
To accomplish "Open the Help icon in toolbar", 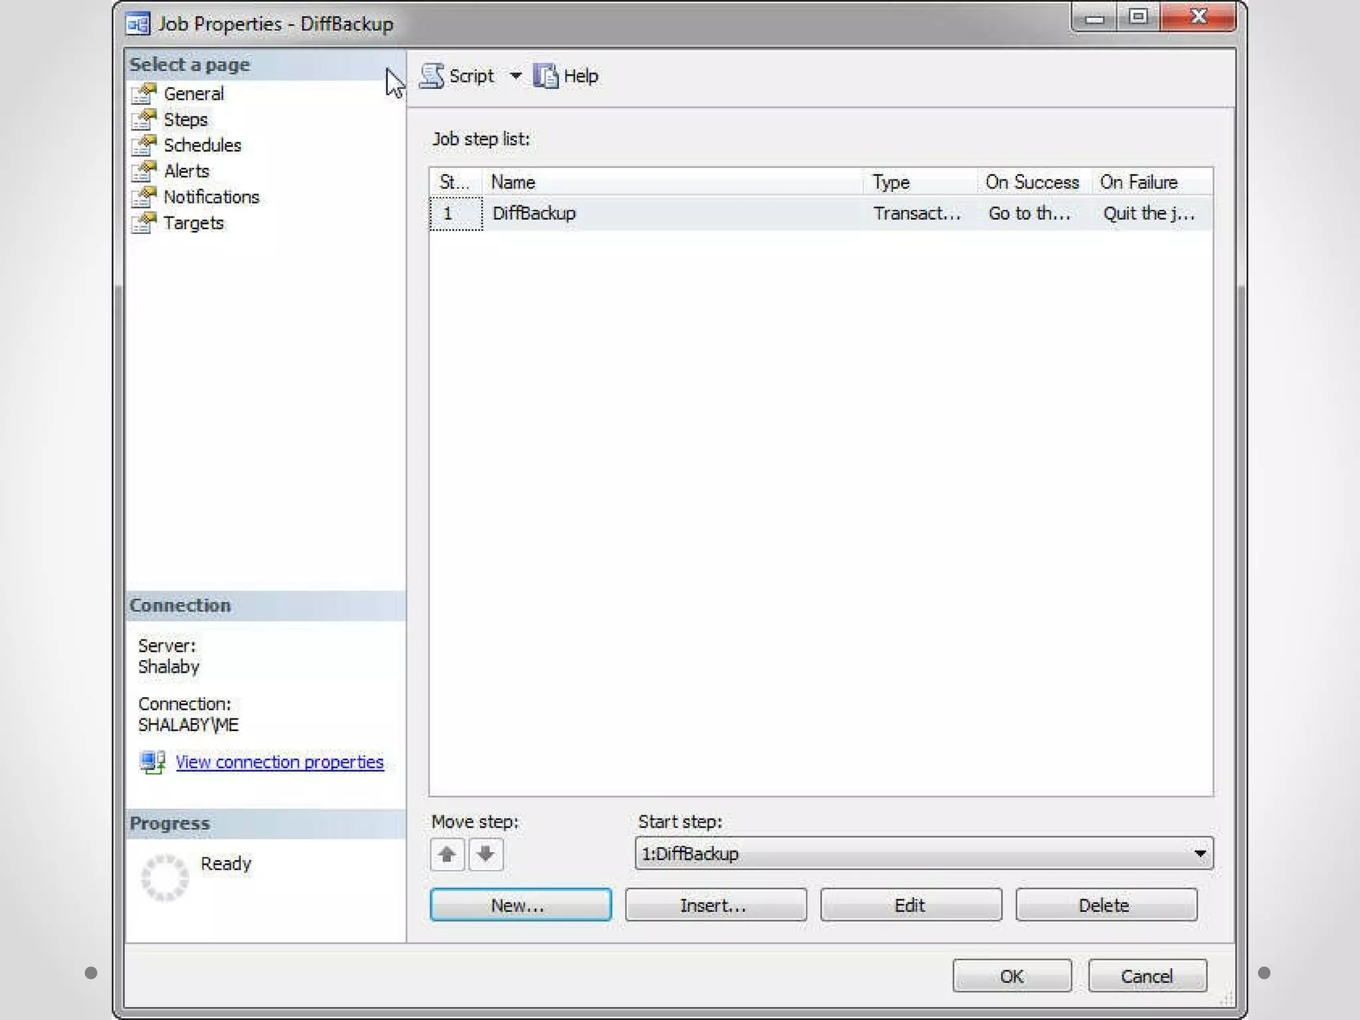I will click(x=546, y=76).
